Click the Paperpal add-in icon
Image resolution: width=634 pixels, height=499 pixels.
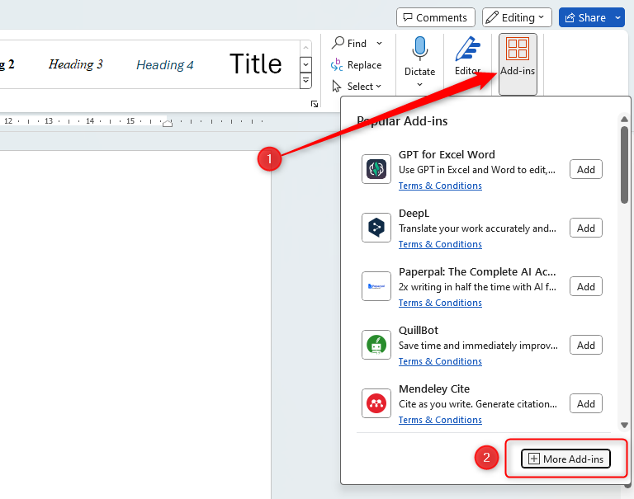coord(376,286)
